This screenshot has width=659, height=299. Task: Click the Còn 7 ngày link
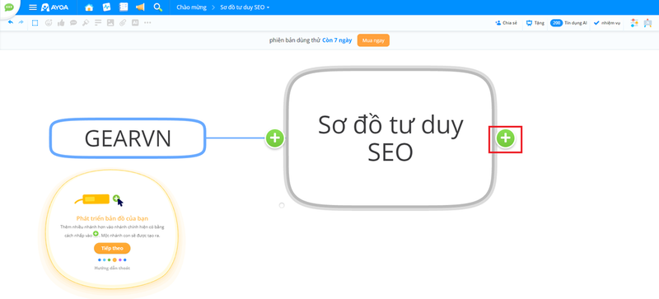point(337,41)
